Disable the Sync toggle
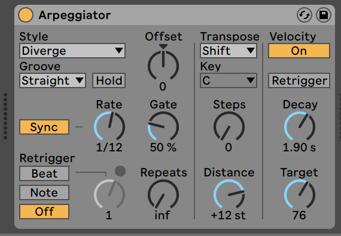Viewport: 341px width, 236px height. (44, 127)
